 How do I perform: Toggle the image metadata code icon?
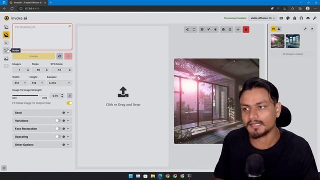238,29
